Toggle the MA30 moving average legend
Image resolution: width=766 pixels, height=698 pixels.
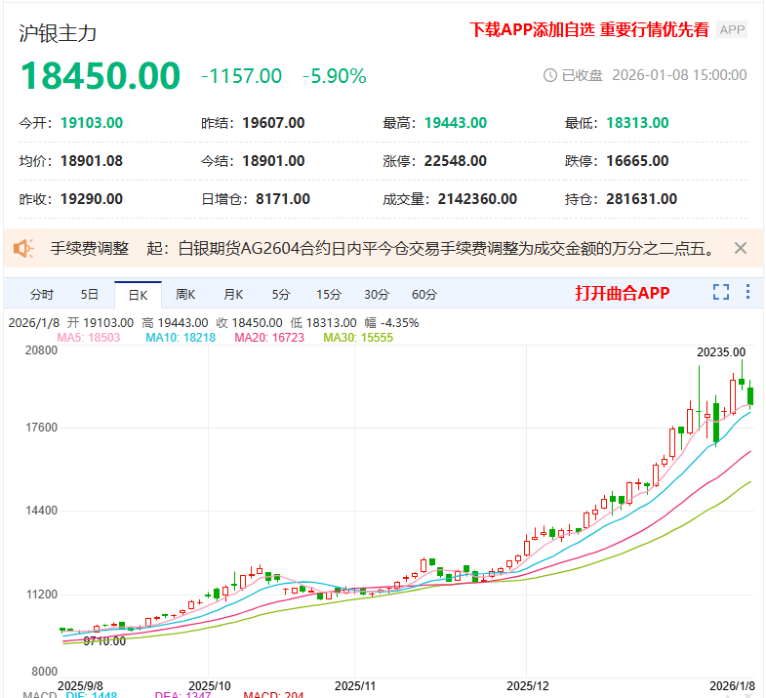click(x=357, y=337)
